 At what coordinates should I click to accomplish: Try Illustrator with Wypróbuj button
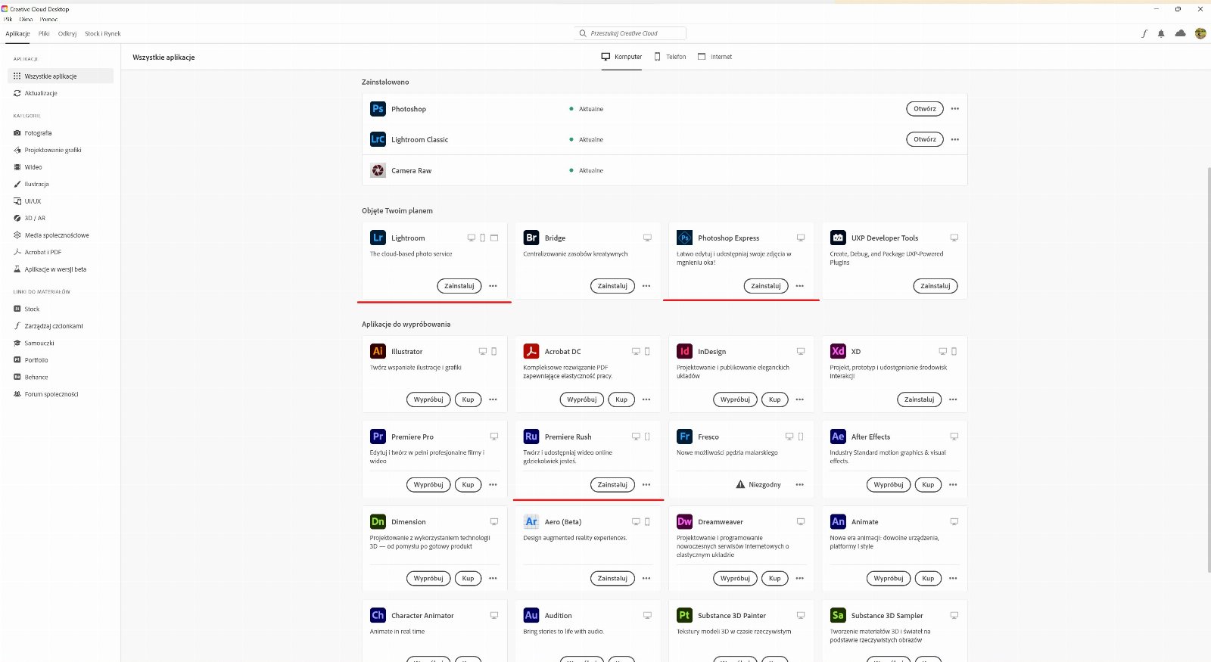(428, 399)
